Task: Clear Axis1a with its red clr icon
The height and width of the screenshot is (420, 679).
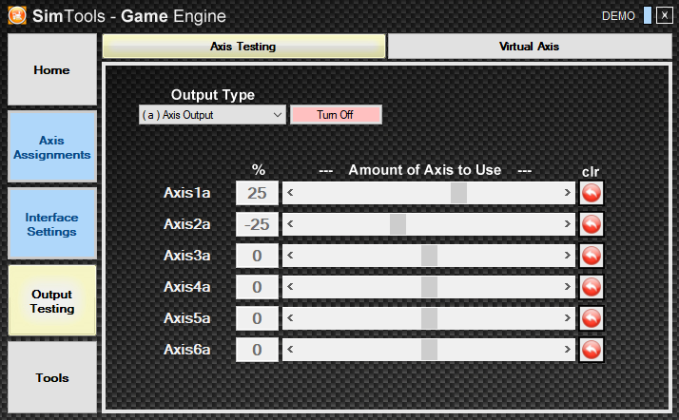Action: (x=592, y=193)
